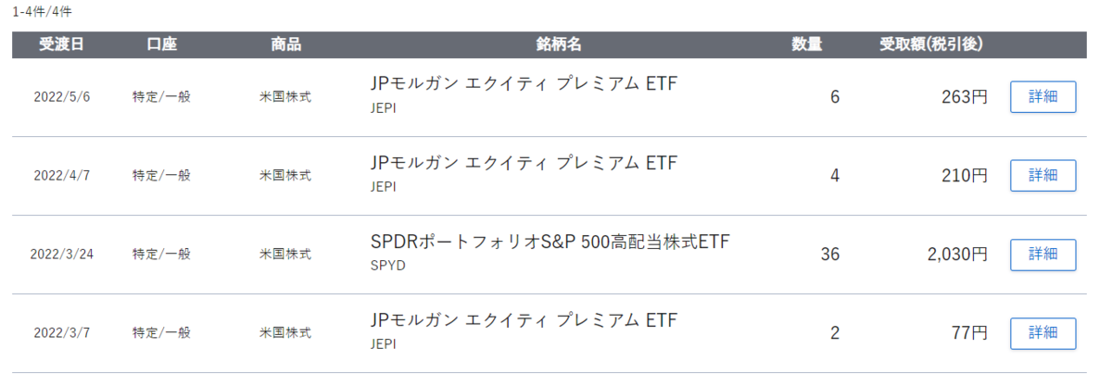Click the 77円 received amount
1112x386 pixels.
(x=968, y=332)
